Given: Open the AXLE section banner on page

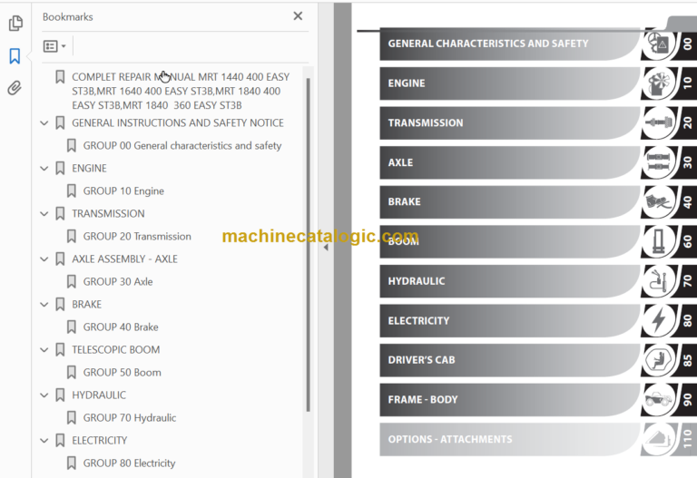Looking at the screenshot, I should [x=510, y=162].
